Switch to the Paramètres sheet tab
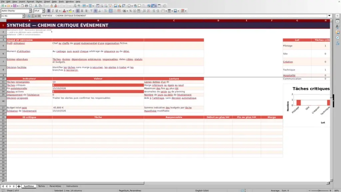The height and width of the screenshot is (192, 341). pyautogui.click(x=55, y=186)
